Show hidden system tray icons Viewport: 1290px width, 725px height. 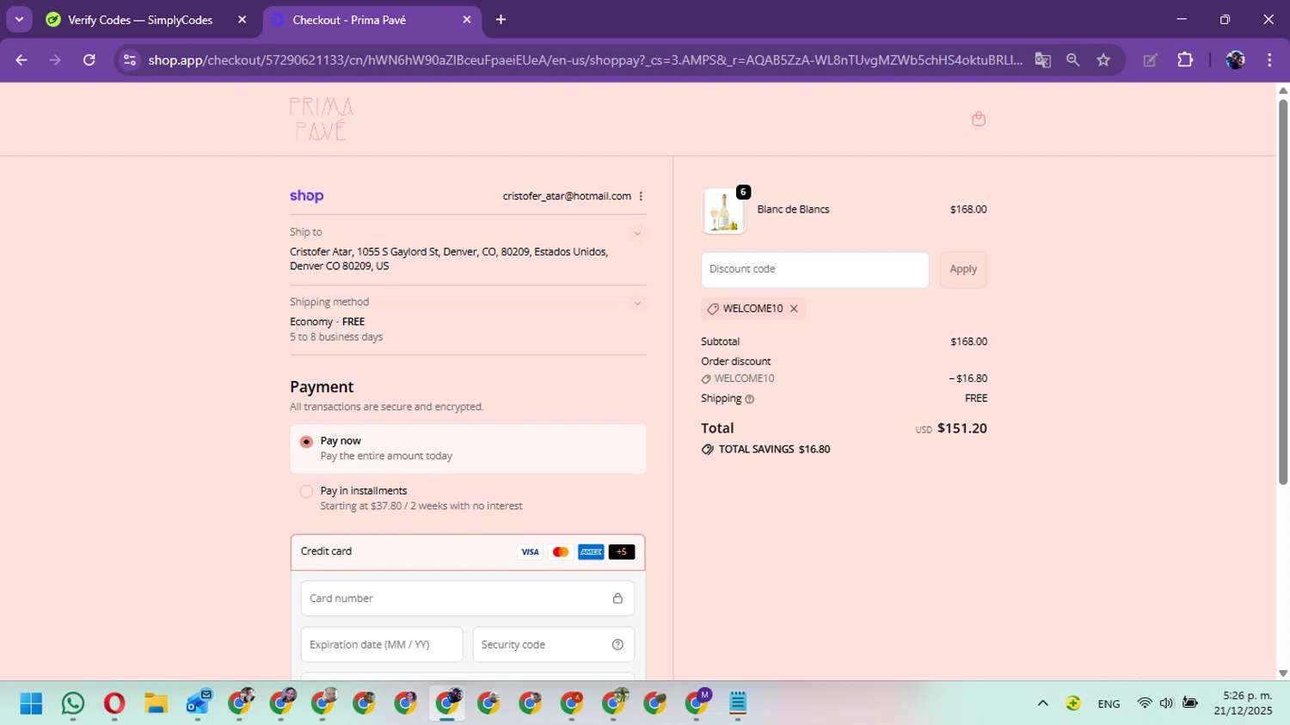1042,703
